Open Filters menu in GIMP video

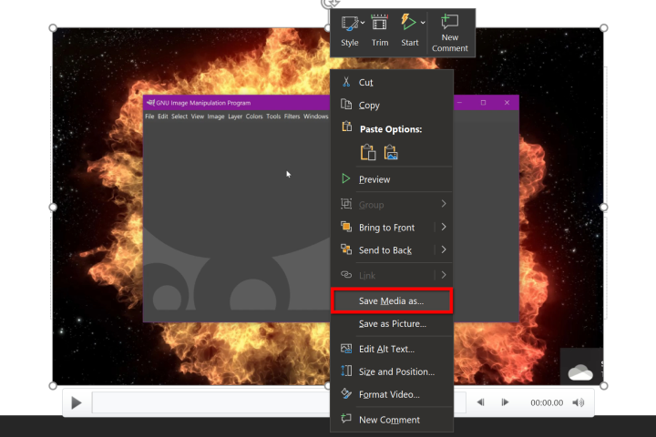[292, 117]
